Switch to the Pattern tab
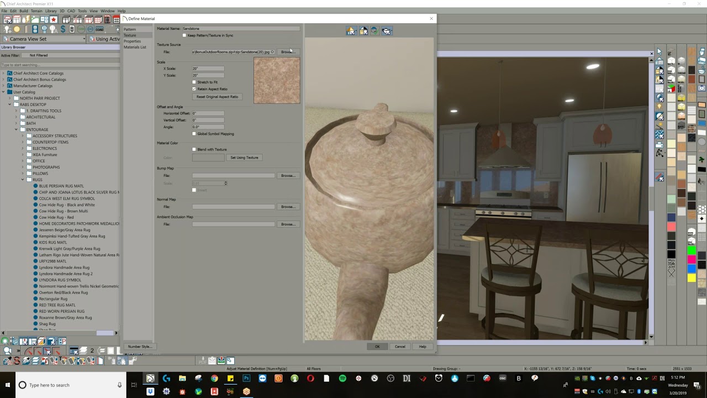707x398 pixels. (130, 29)
